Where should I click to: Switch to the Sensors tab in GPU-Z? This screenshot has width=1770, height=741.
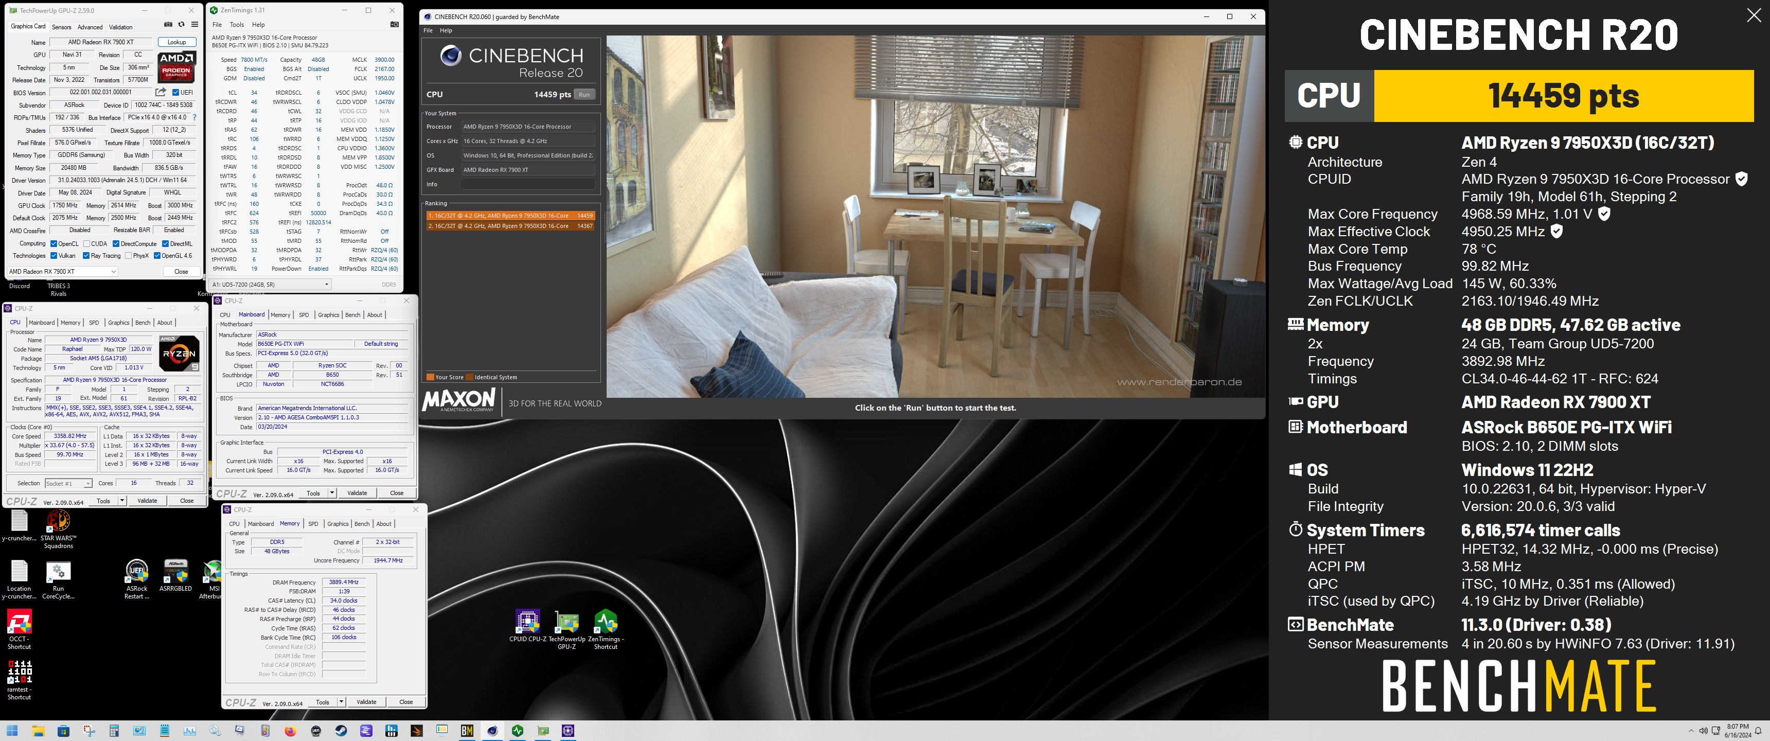[61, 27]
